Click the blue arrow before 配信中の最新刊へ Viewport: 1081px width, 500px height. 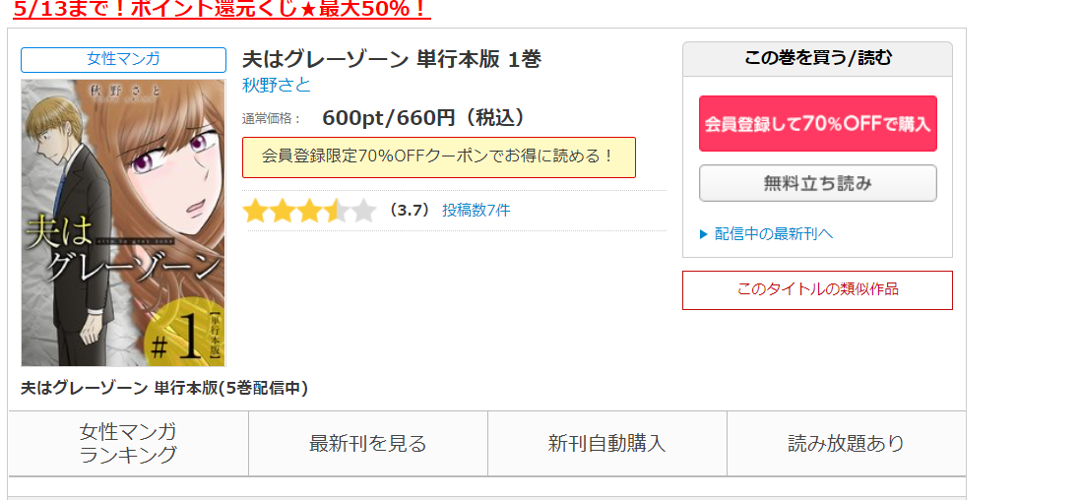(704, 234)
